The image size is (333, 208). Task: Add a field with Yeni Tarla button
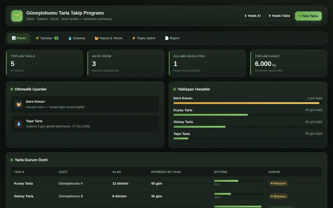(308, 16)
